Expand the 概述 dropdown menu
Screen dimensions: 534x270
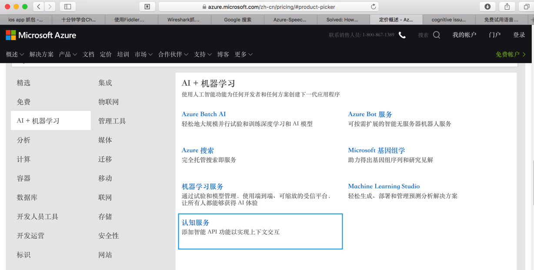[15, 54]
